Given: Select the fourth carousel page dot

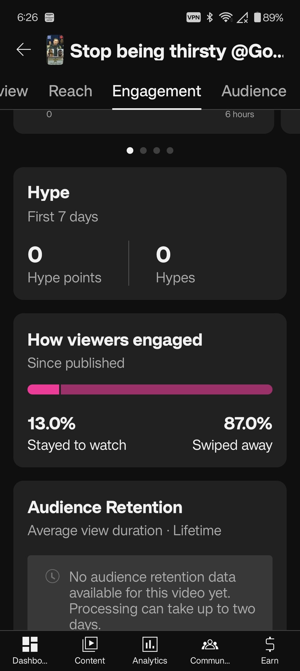Looking at the screenshot, I should [170, 151].
